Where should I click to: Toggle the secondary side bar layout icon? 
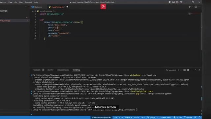tap(177, 2)
